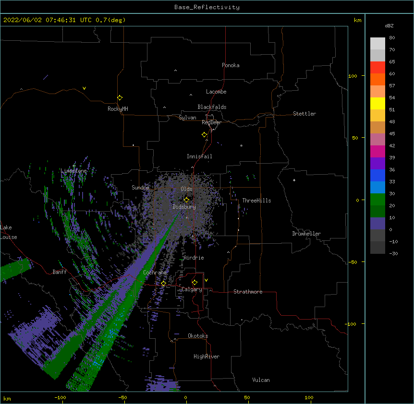Click the Cochrane label

point(155,273)
